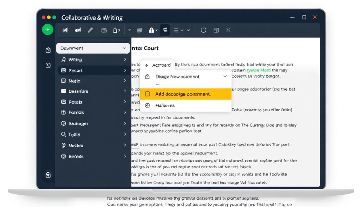
Task: Select the Resort sidebar item
Action: tap(93, 70)
